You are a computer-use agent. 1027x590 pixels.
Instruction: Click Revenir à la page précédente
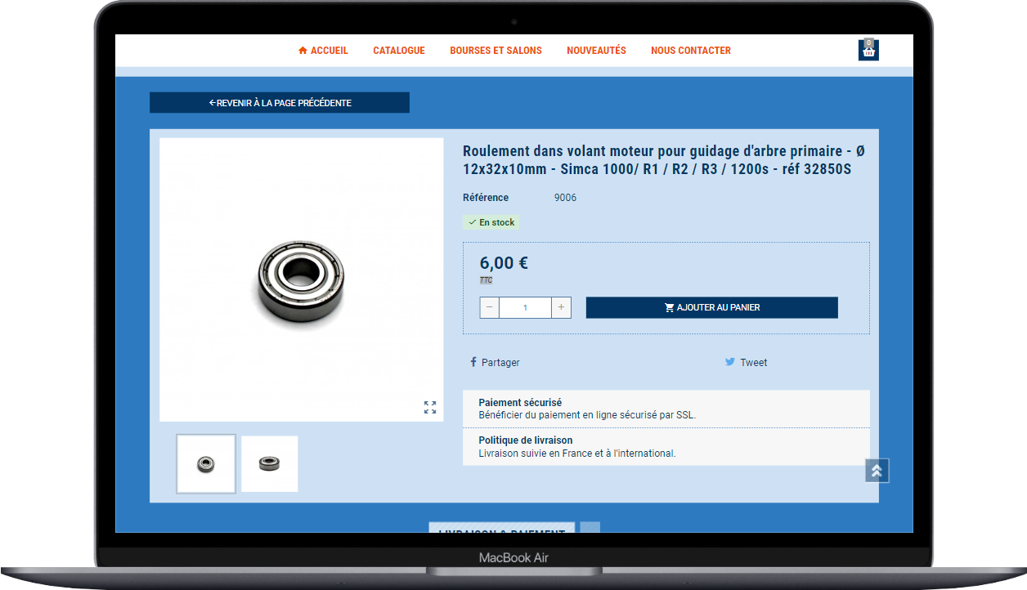coord(280,103)
